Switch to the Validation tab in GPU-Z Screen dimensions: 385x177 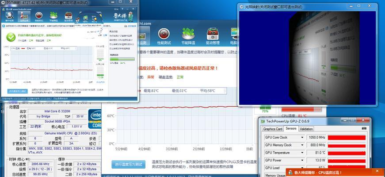[x=306, y=129]
